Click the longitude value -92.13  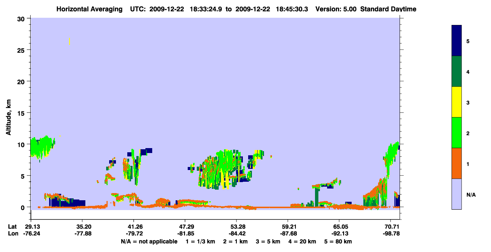[339, 233]
